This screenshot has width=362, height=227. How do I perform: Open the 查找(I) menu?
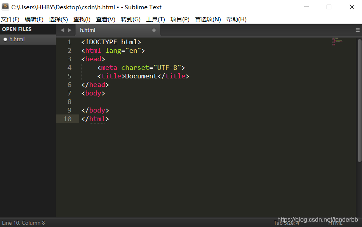coord(82,19)
